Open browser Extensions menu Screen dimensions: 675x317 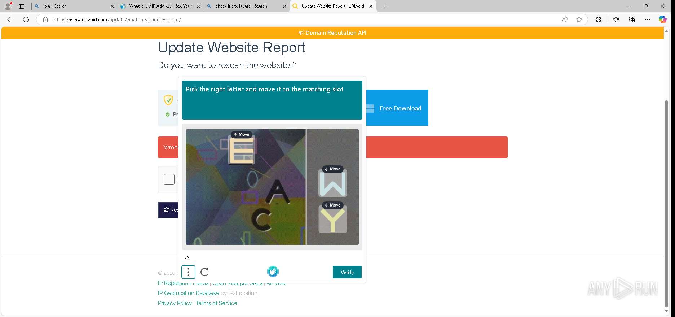coord(598,19)
